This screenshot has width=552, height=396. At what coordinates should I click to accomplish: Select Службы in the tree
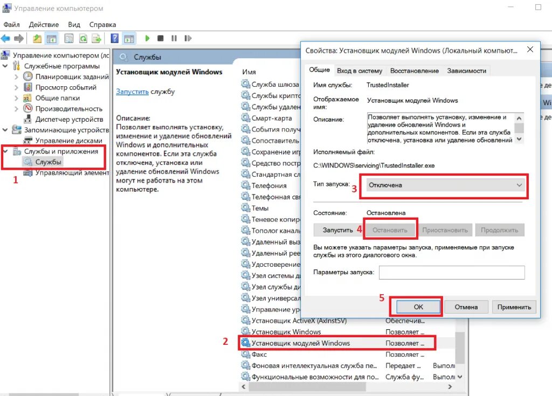click(x=48, y=162)
